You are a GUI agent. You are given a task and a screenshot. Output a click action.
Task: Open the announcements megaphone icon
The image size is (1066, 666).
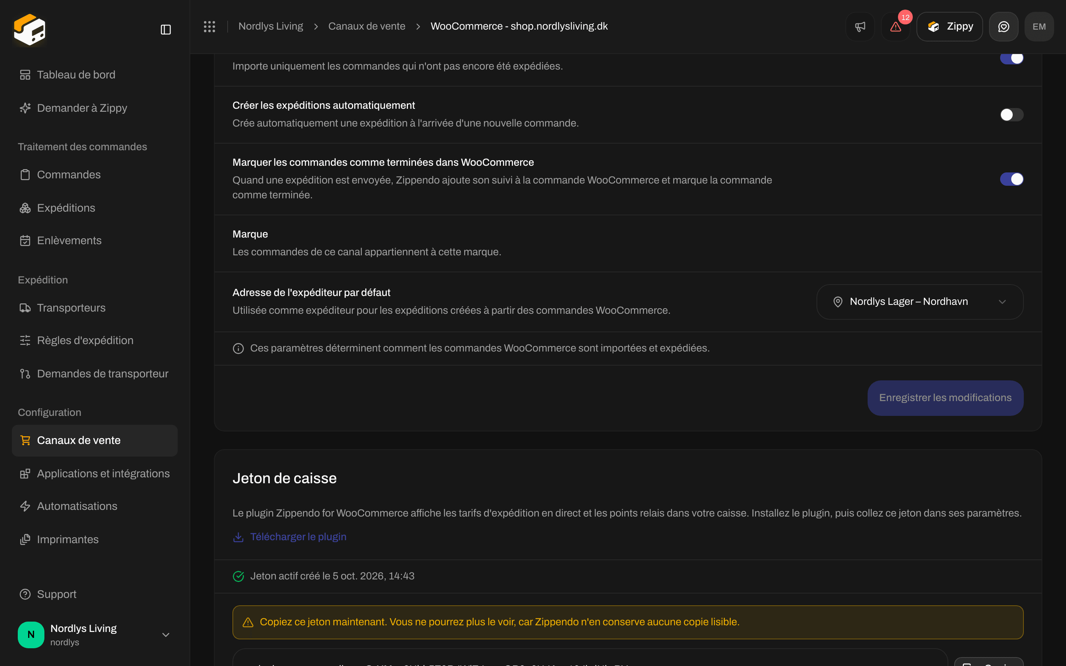(x=860, y=26)
